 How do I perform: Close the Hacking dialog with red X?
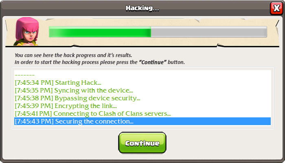pyautogui.click(x=276, y=9)
